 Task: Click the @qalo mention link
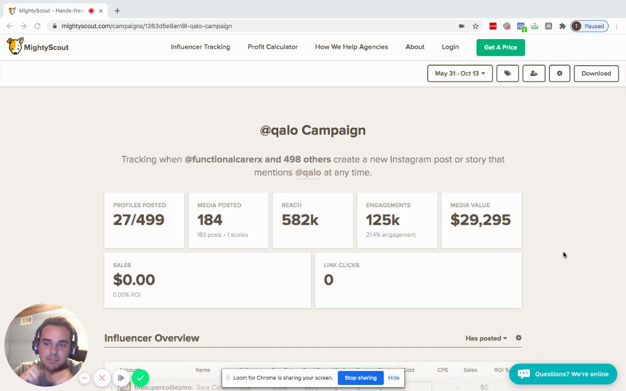point(308,172)
